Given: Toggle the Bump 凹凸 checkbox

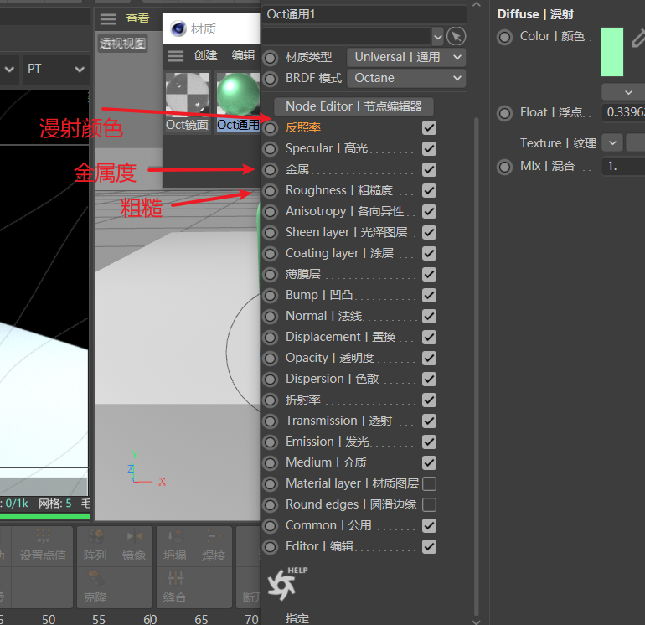Looking at the screenshot, I should 429,296.
